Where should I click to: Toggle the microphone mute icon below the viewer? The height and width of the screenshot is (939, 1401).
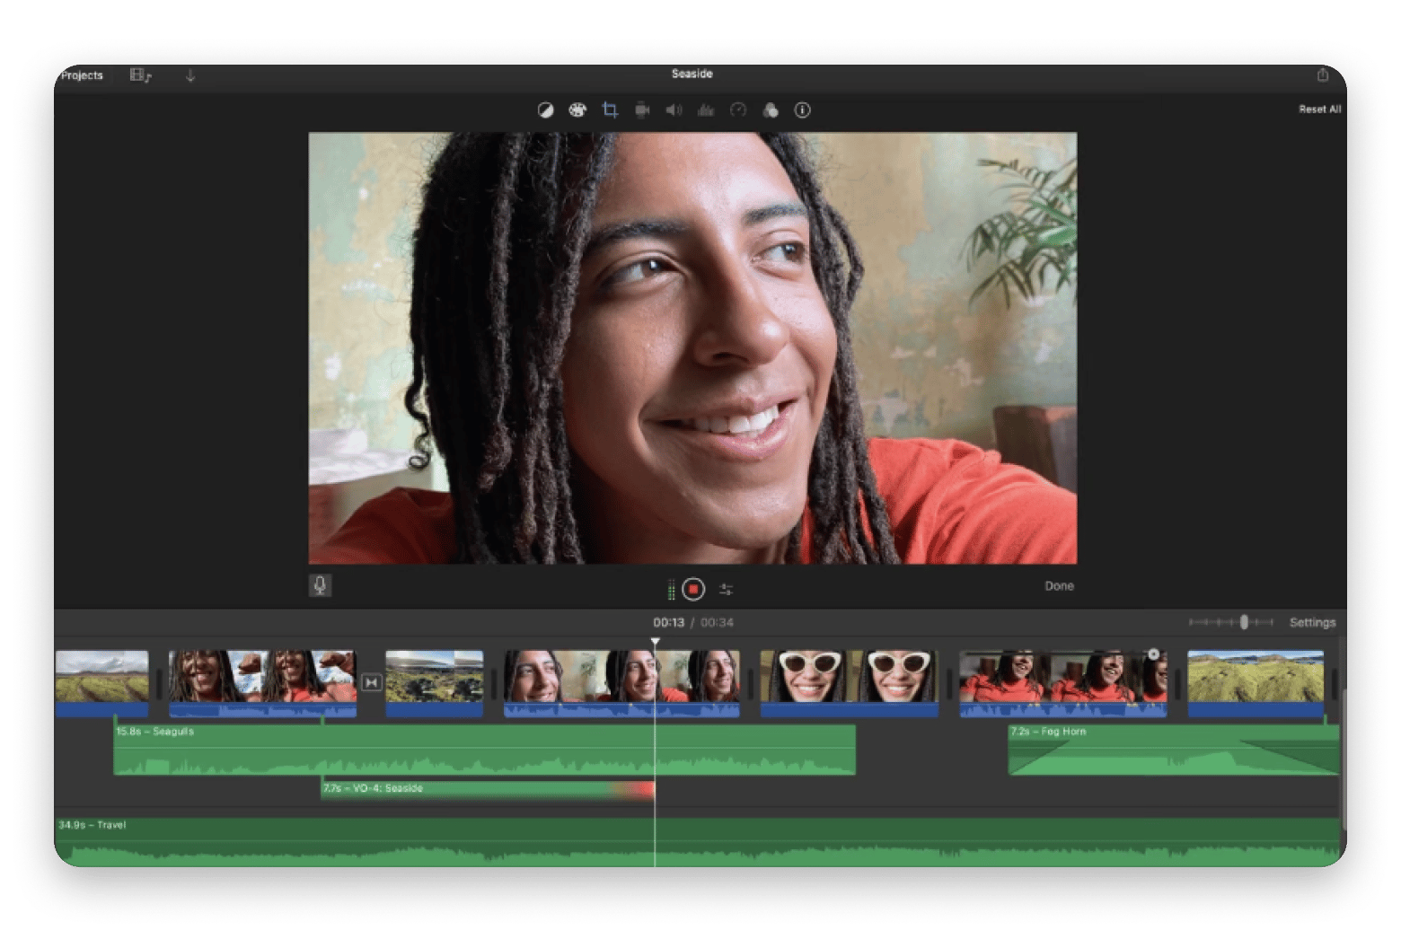point(321,587)
